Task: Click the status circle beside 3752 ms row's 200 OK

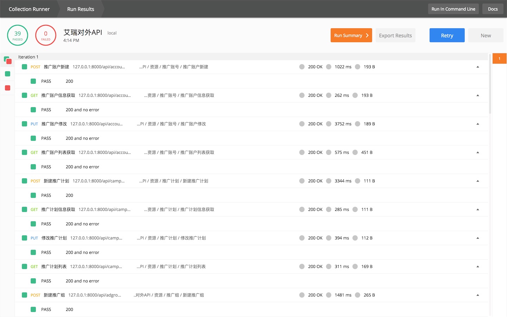Action: [302, 124]
